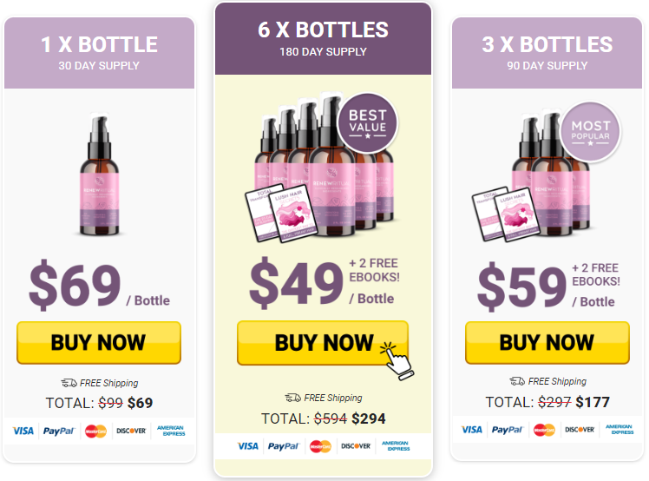Click BUY NOW for the 3 bottles package
The image size is (649, 481).
pyautogui.click(x=547, y=342)
